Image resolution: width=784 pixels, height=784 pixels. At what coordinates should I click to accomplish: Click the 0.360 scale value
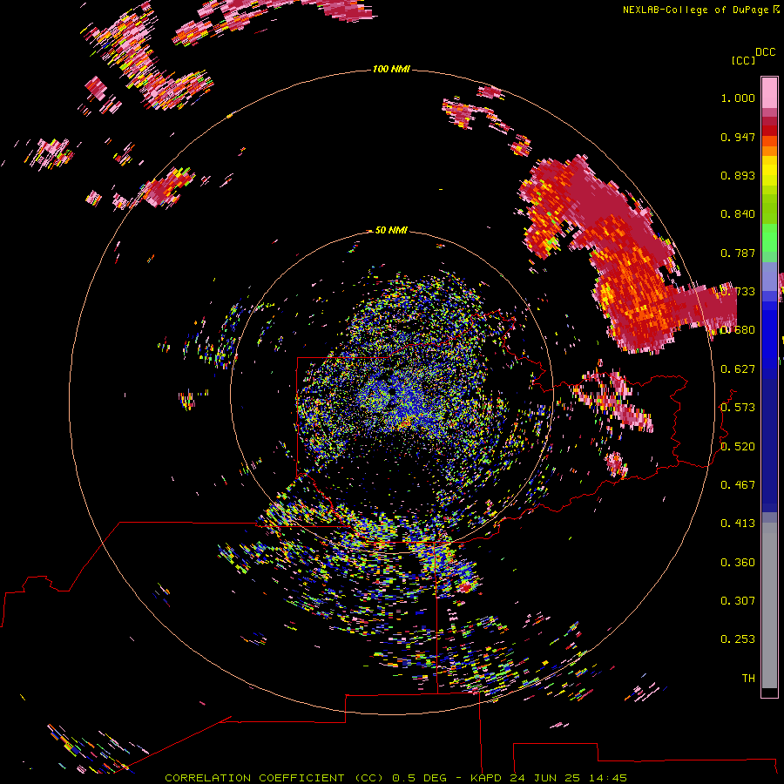point(738,563)
